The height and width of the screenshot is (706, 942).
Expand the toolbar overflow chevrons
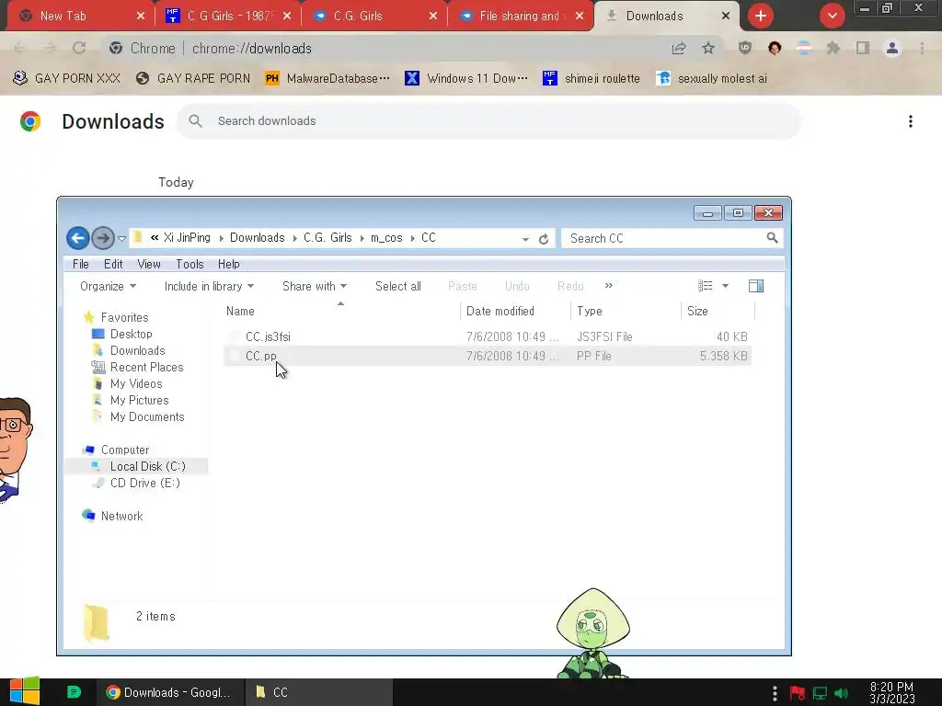point(609,286)
